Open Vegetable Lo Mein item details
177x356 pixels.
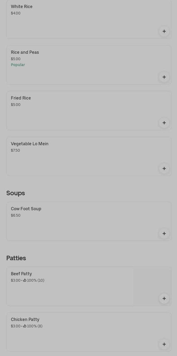tap(30, 144)
